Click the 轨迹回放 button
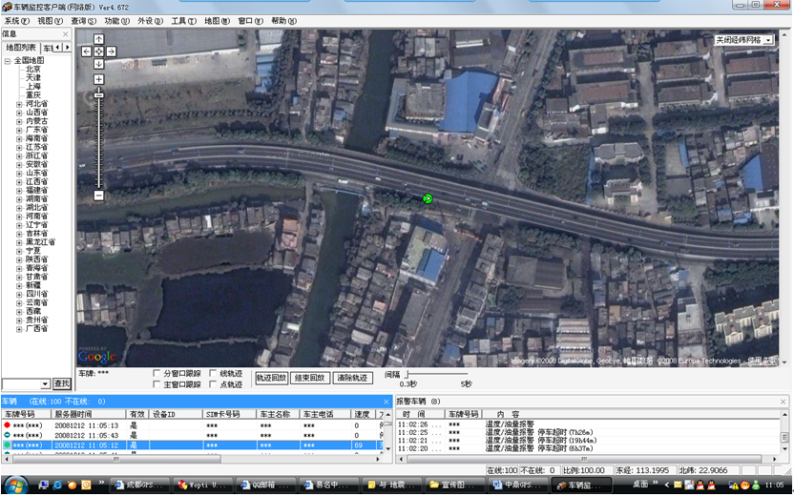 point(271,379)
